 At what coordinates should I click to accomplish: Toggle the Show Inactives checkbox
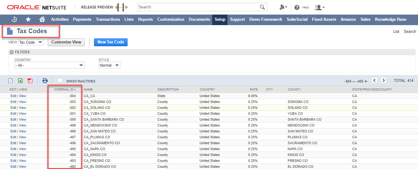click(60, 81)
